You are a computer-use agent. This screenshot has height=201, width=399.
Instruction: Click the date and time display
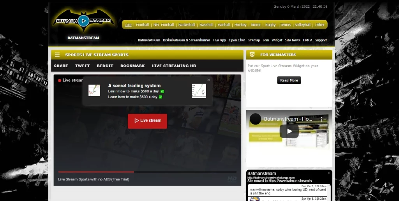click(300, 7)
